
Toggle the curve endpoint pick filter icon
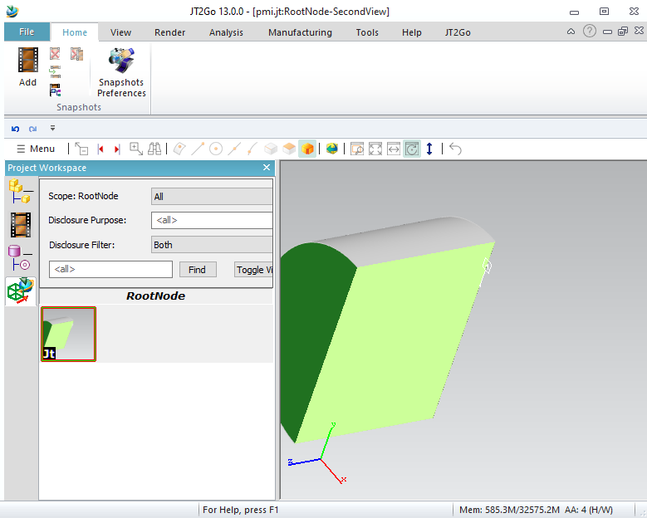pyautogui.click(x=252, y=149)
